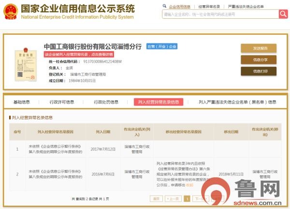Select the 列入经营异常名录信息 tab
This screenshot has height=209, width=290.
click(x=159, y=102)
